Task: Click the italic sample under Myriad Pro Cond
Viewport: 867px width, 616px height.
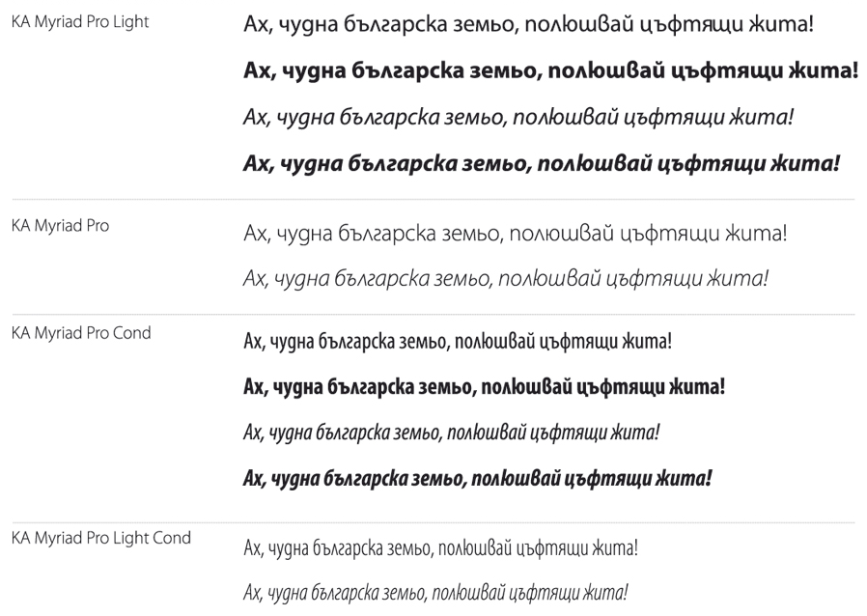Action: [x=452, y=432]
